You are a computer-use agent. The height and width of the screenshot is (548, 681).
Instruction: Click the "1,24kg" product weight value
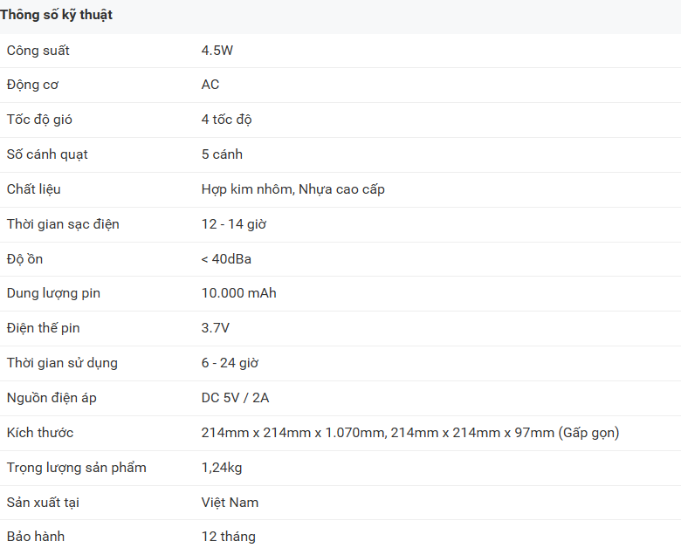222,468
